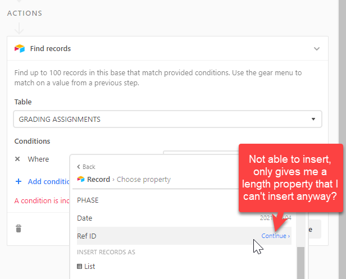Open the GRADING ASSIGNMENTS table dropdown
The height and width of the screenshot is (279, 346).
point(168,119)
